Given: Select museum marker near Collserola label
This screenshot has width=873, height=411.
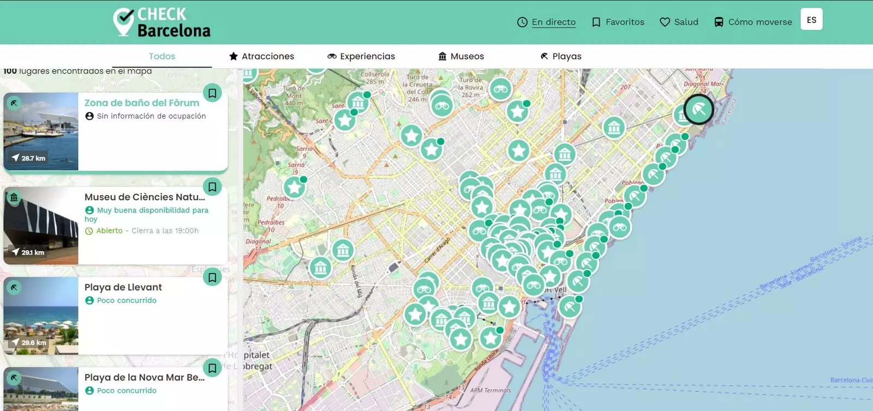Looking at the screenshot, I should [x=357, y=102].
